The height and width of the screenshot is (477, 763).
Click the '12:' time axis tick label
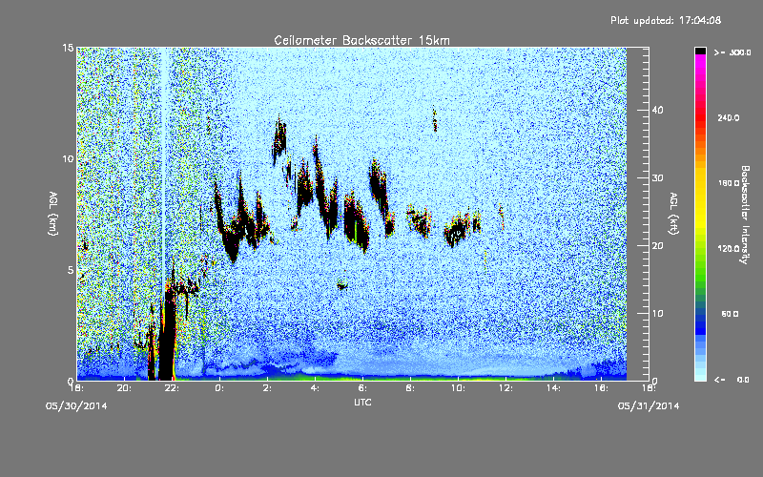505,388
